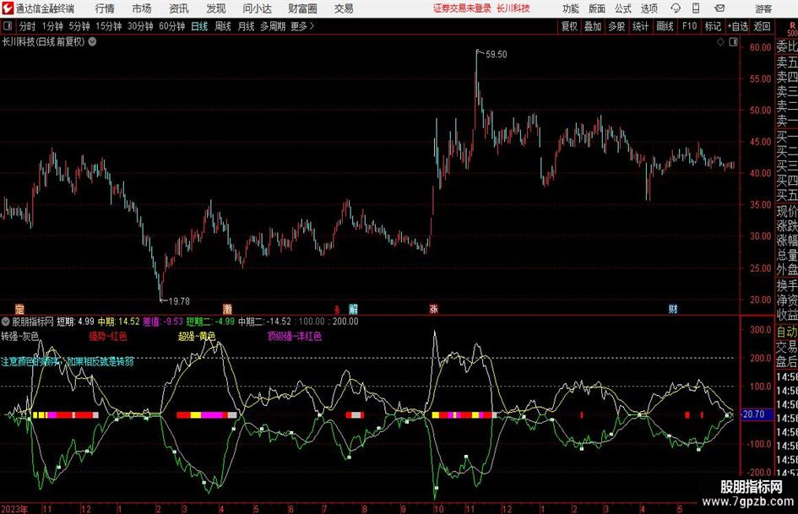Image resolution: width=798 pixels, height=514 pixels.
Task: Click the 财 marker icon on chart
Action: (673, 309)
